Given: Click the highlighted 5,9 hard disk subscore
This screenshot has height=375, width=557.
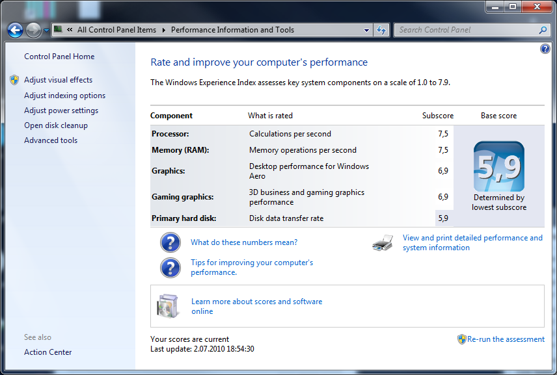Looking at the screenshot, I should (x=443, y=218).
